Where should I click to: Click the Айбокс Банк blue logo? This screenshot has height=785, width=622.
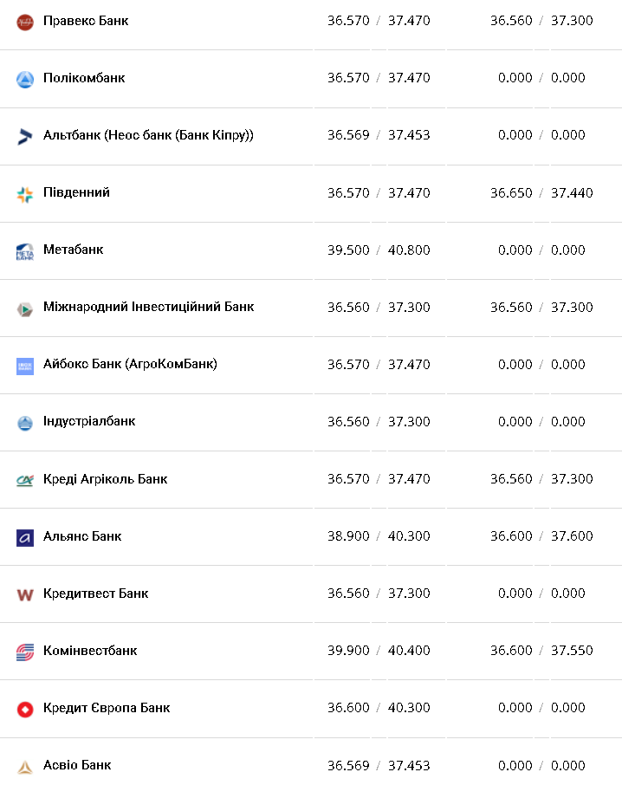pyautogui.click(x=25, y=366)
